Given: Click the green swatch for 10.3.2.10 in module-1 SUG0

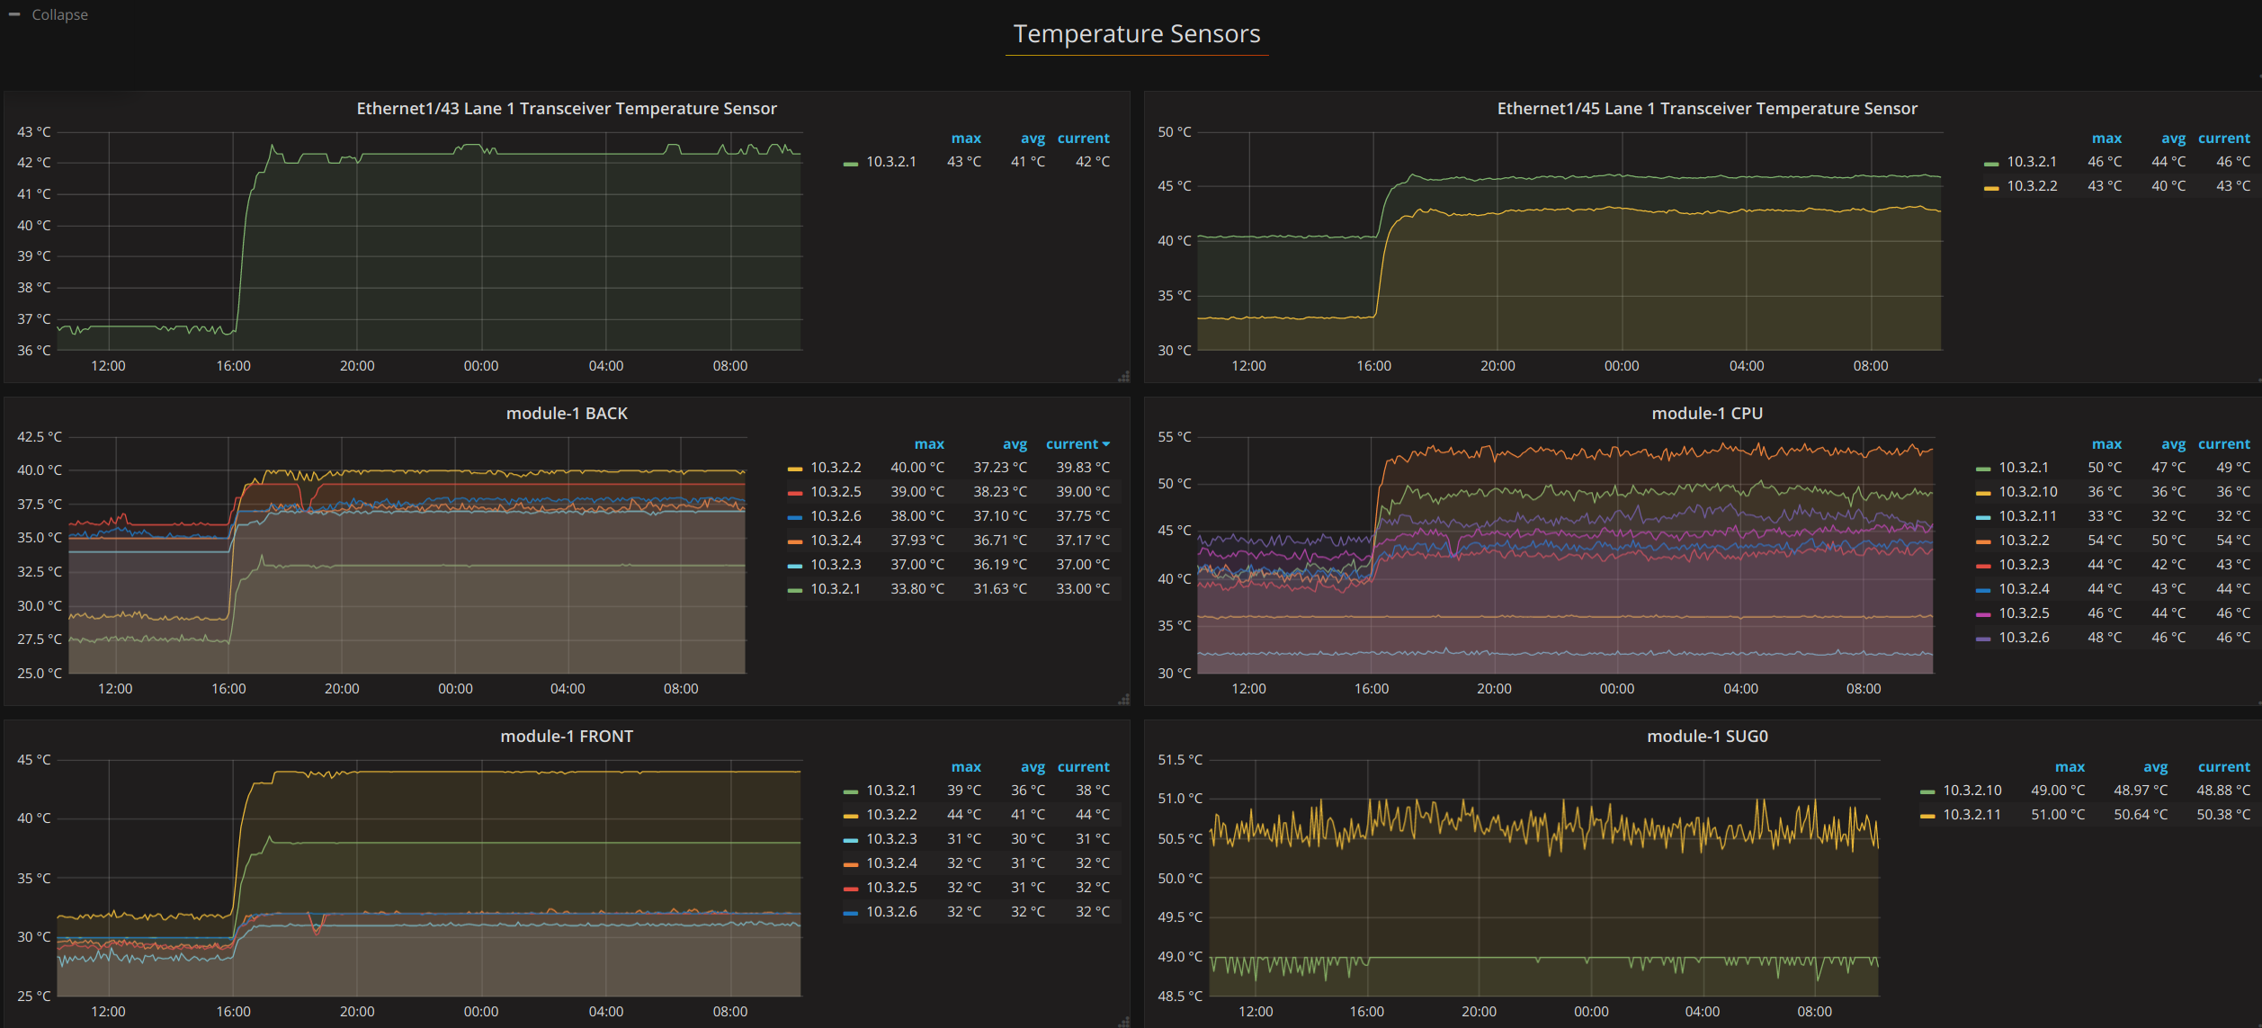Looking at the screenshot, I should (x=1927, y=792).
